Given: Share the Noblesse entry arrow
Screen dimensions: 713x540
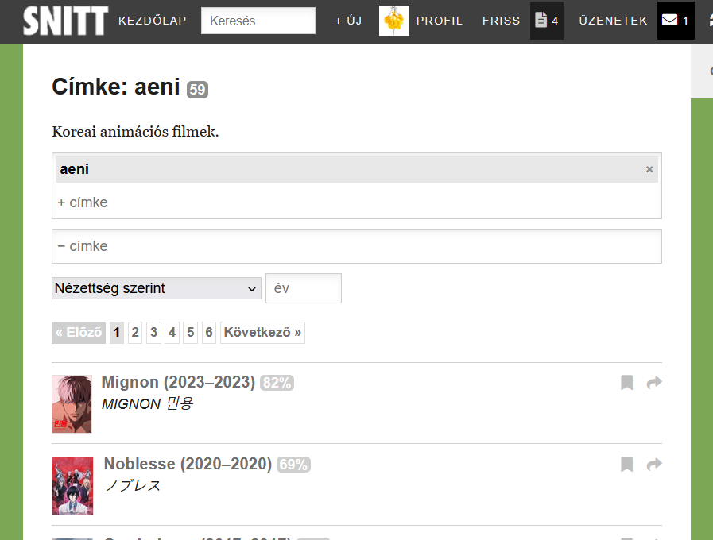Looking at the screenshot, I should point(654,465).
